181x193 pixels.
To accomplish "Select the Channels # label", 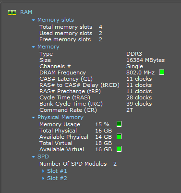I will click(x=55, y=66).
